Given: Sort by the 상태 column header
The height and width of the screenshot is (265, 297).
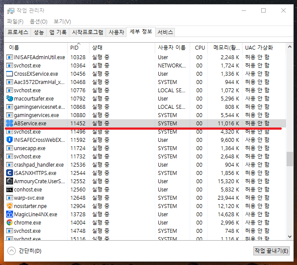Looking at the screenshot, I should click(122, 47).
